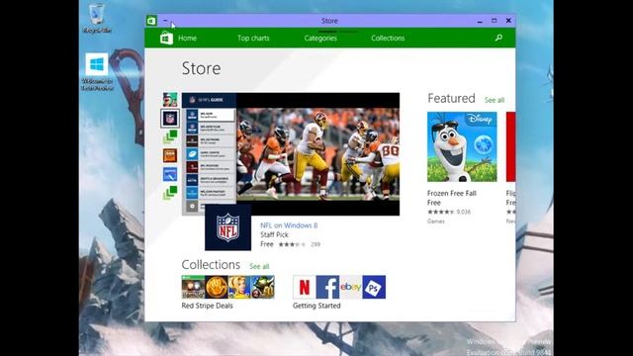
Task: Click the green monster game icon in Red Stripe Deals
Action: pos(263,287)
